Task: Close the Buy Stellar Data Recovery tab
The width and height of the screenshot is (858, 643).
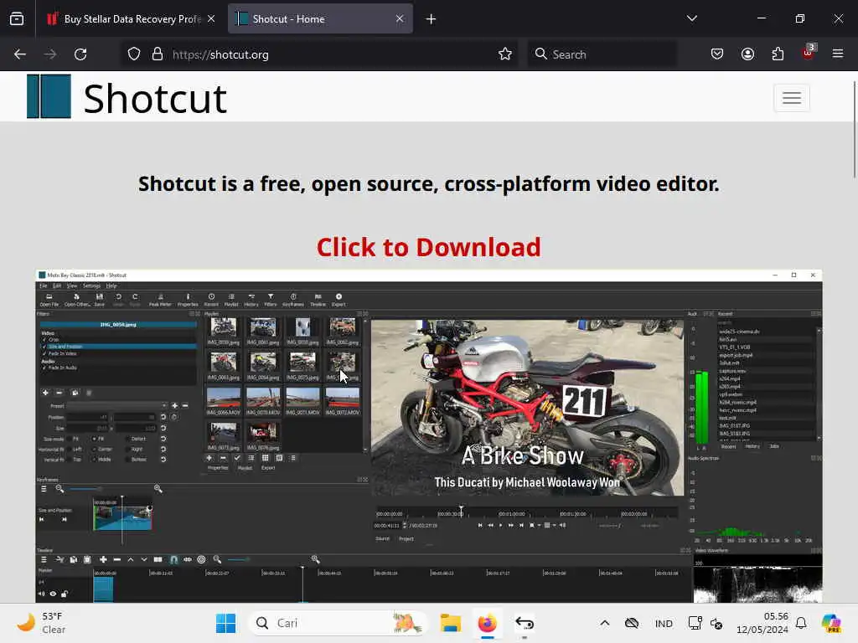Action: point(211,18)
